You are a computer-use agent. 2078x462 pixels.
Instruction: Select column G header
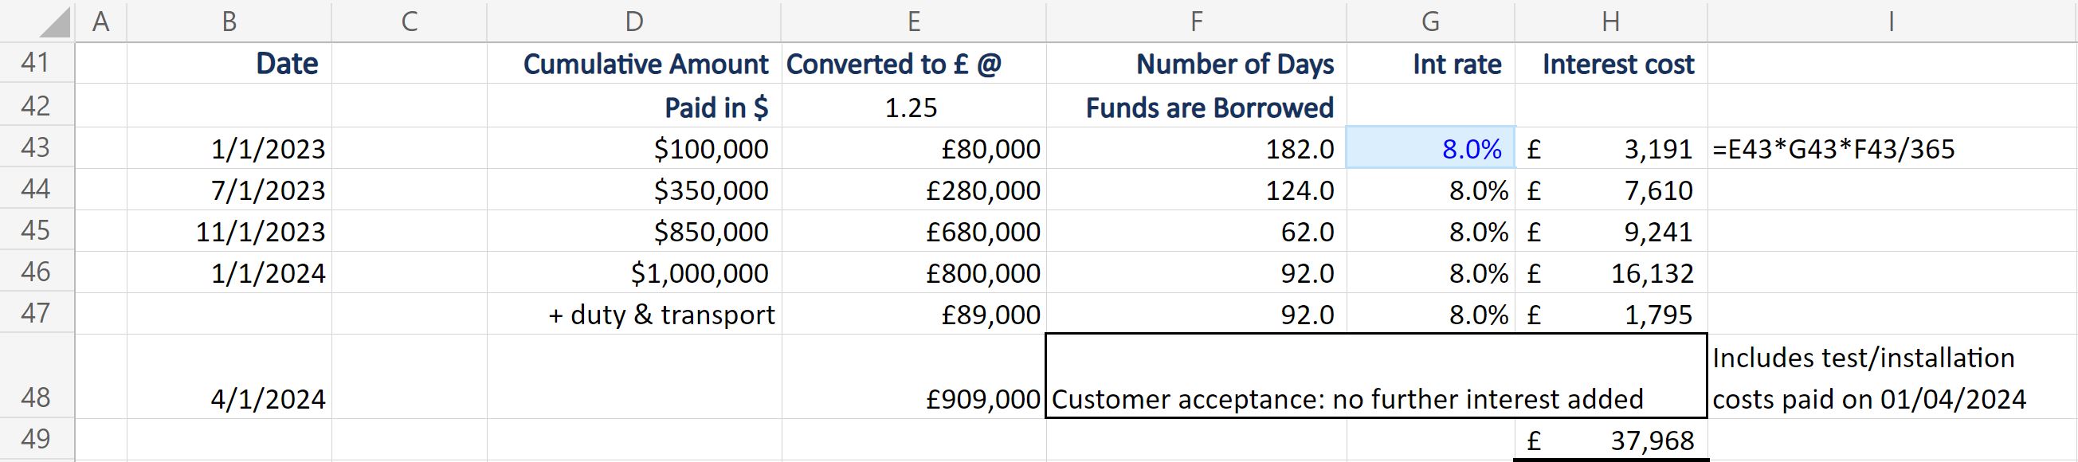(1430, 22)
